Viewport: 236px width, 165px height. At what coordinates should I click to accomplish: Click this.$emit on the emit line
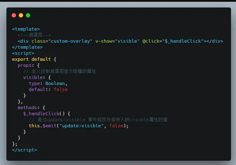click(x=43, y=126)
